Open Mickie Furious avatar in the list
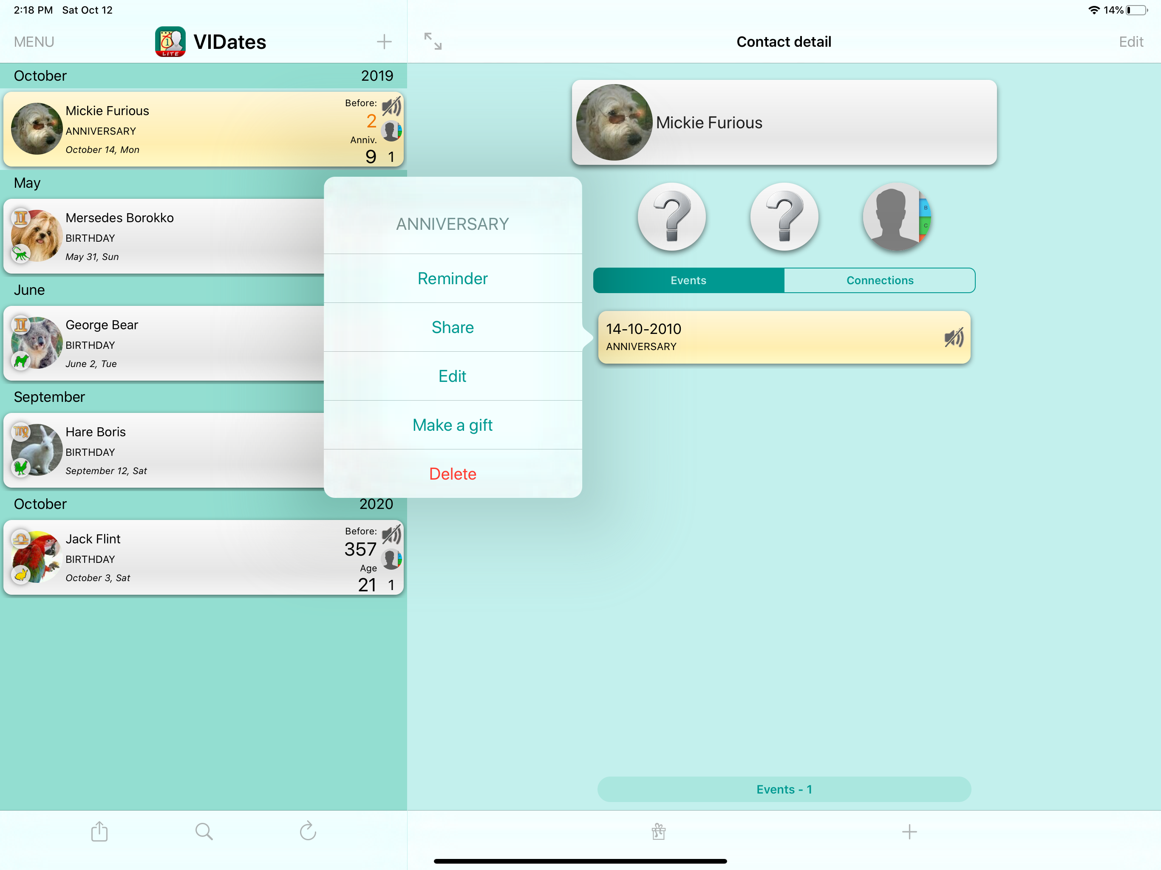The width and height of the screenshot is (1161, 870). pos(37,129)
